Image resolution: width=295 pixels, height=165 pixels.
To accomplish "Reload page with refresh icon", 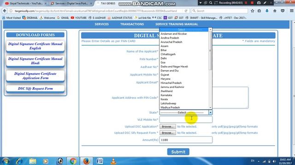I will tap(186, 11).
